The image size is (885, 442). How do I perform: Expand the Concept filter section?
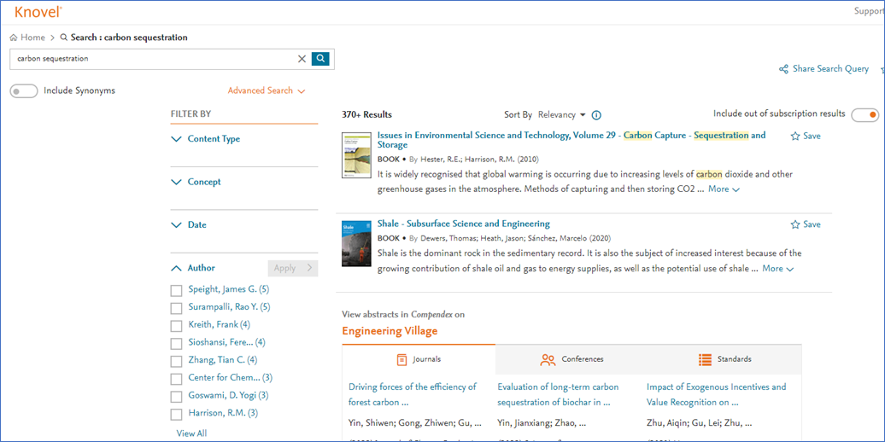coord(204,182)
